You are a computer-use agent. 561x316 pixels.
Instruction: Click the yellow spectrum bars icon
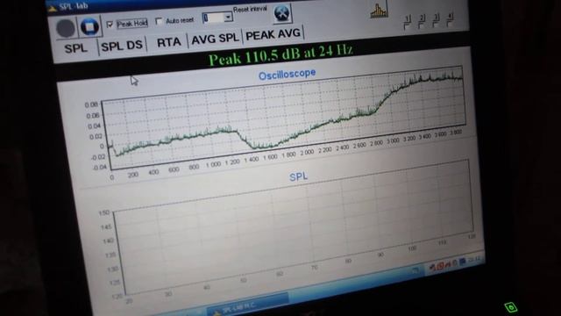[x=379, y=11]
